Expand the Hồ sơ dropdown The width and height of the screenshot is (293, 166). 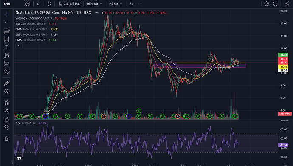(x=116, y=3)
